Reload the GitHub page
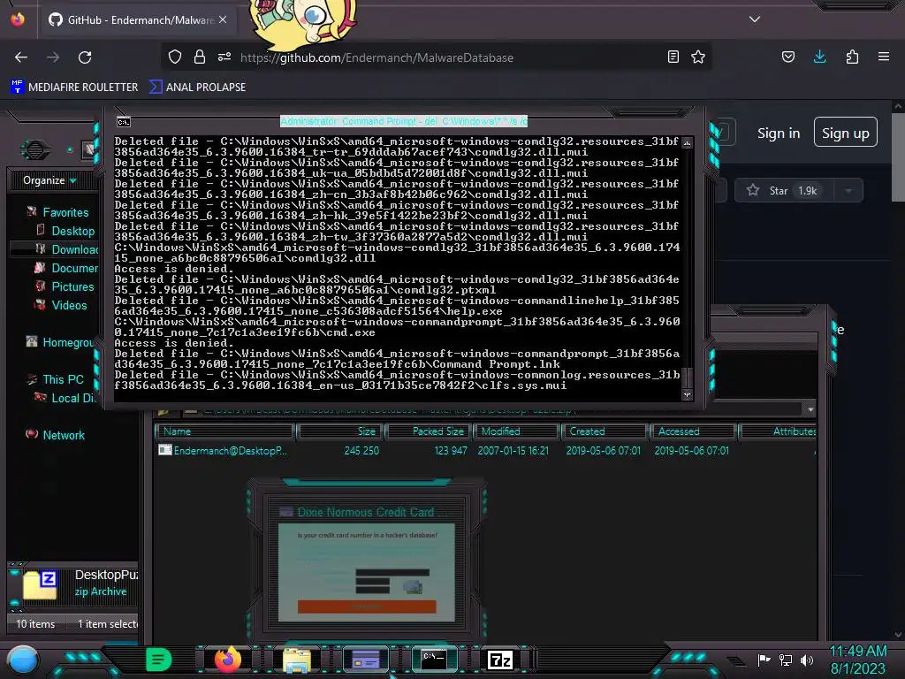Screen dimensions: 905x679 click(x=85, y=57)
